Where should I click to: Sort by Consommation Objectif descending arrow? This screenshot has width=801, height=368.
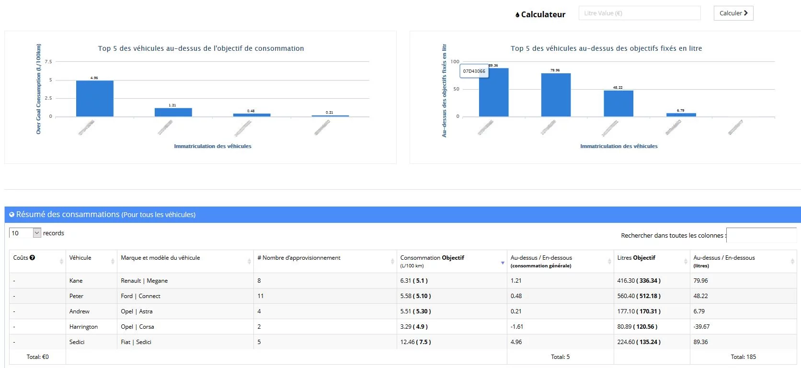503,263
